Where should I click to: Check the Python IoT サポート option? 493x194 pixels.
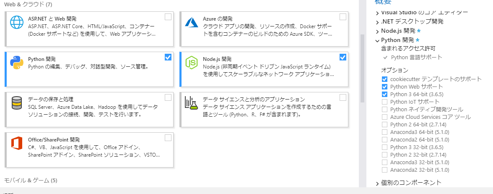384,102
